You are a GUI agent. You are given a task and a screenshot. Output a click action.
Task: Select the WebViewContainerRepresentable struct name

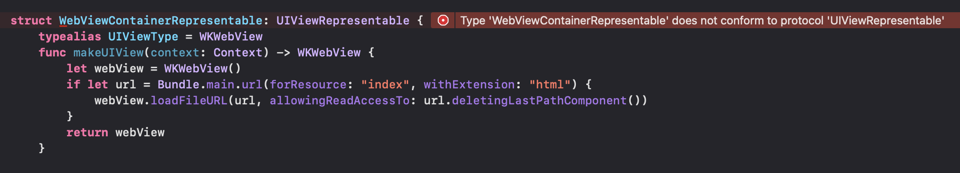coord(161,20)
